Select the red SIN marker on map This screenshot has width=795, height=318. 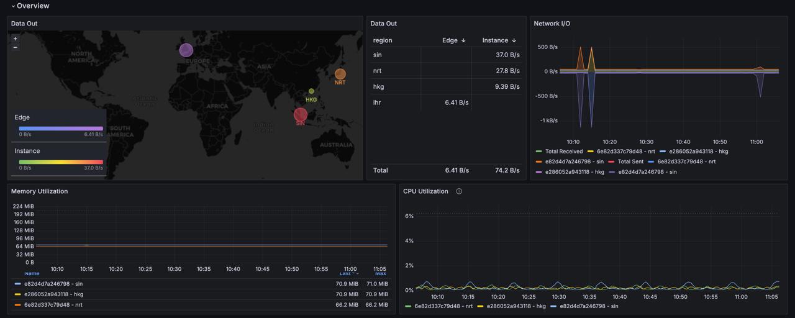(301, 115)
